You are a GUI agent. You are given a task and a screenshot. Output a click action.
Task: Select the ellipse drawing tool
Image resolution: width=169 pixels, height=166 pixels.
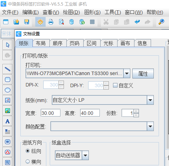click(8, 90)
